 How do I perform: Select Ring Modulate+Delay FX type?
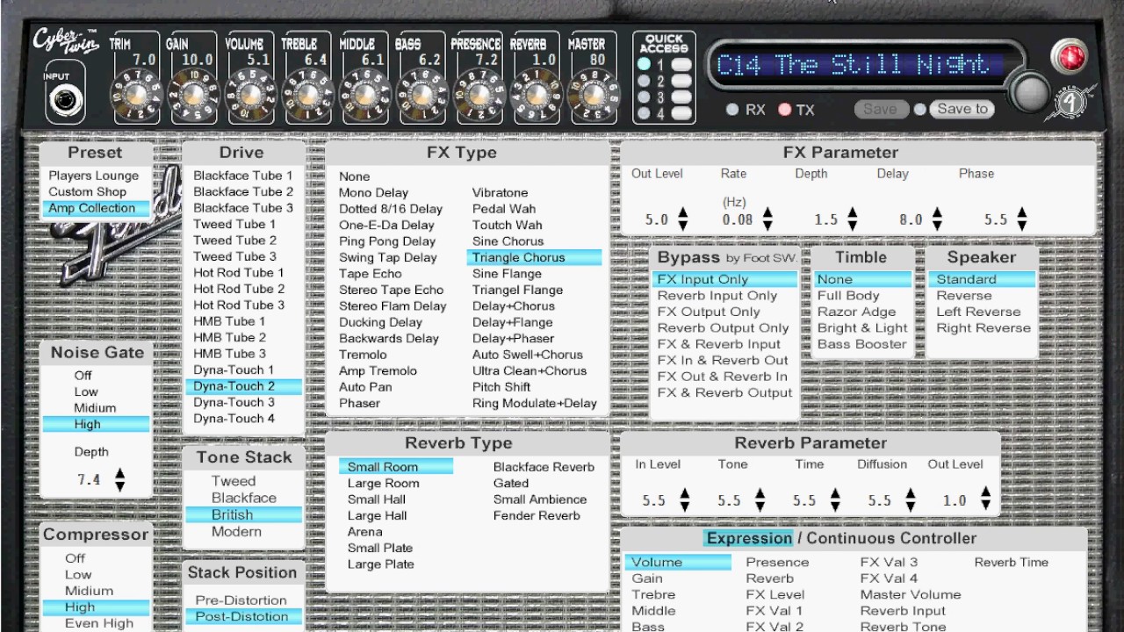(534, 403)
